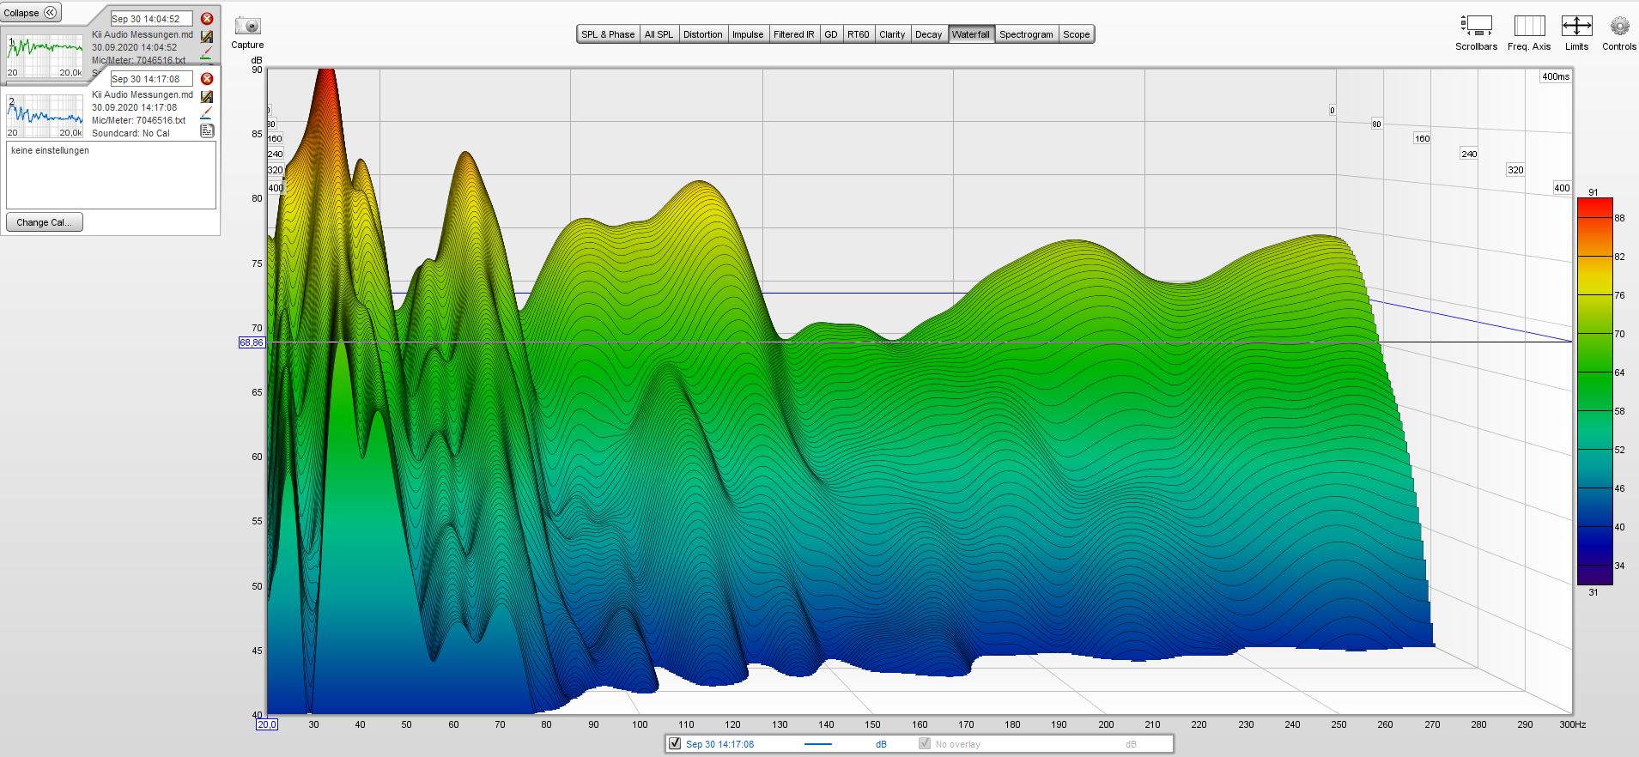Edit the name field Sep 30 14:17:08
The height and width of the screenshot is (757, 1639).
pos(152,79)
